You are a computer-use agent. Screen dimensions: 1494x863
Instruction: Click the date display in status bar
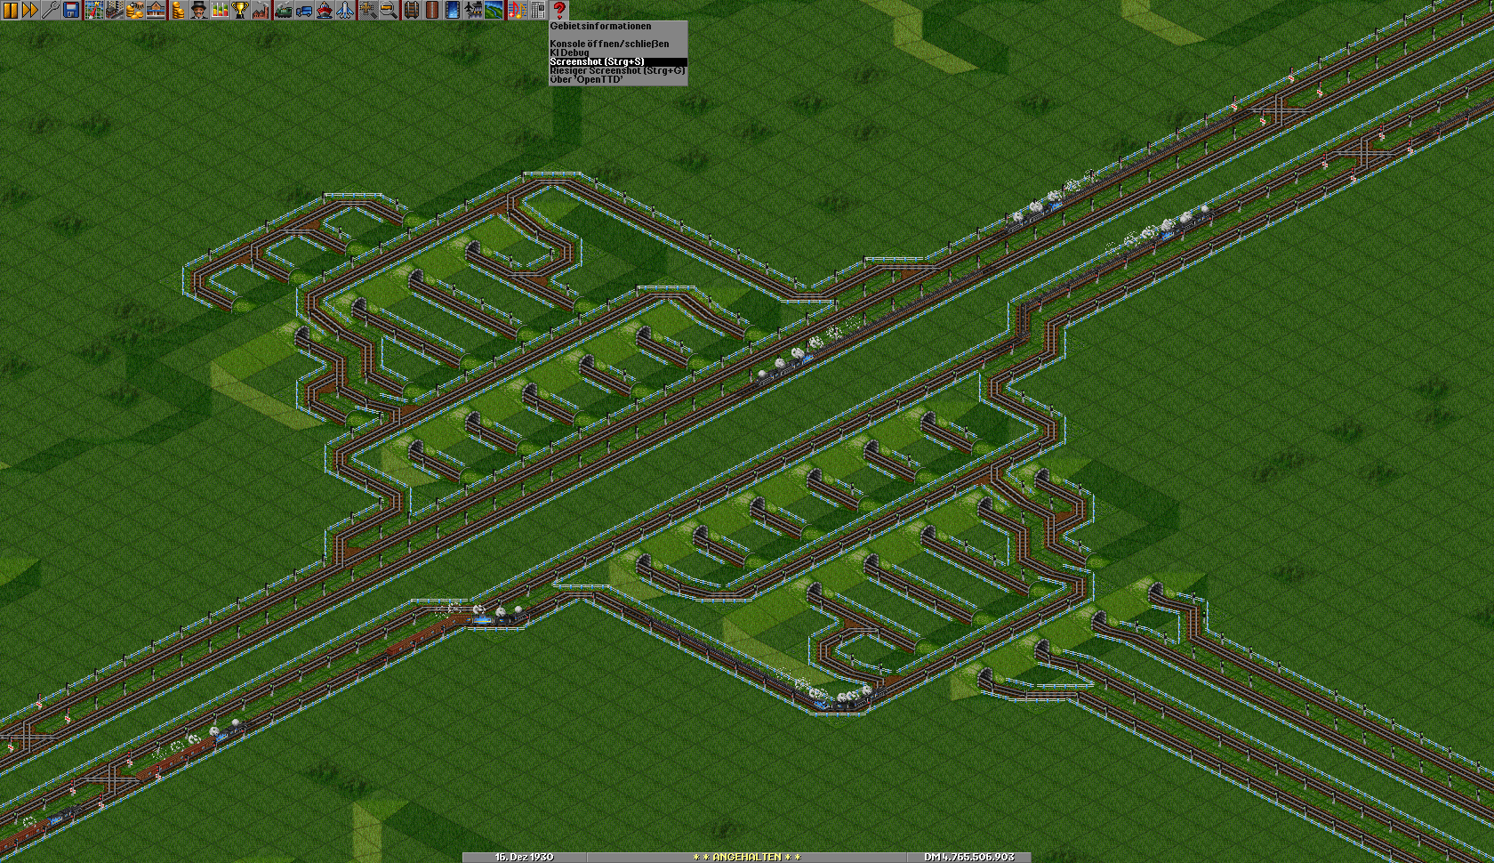[524, 857]
